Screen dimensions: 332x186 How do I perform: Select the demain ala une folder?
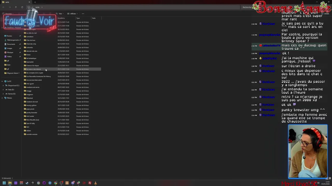pos(32,51)
